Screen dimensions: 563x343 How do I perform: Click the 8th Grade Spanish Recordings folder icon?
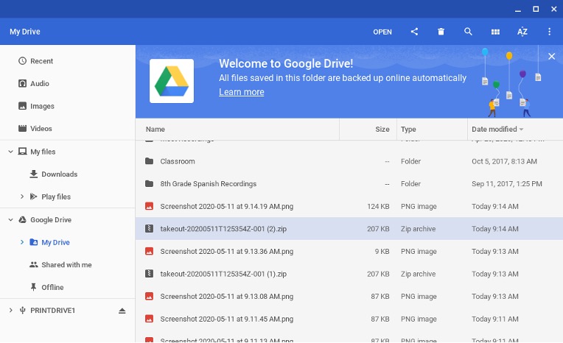tap(149, 184)
